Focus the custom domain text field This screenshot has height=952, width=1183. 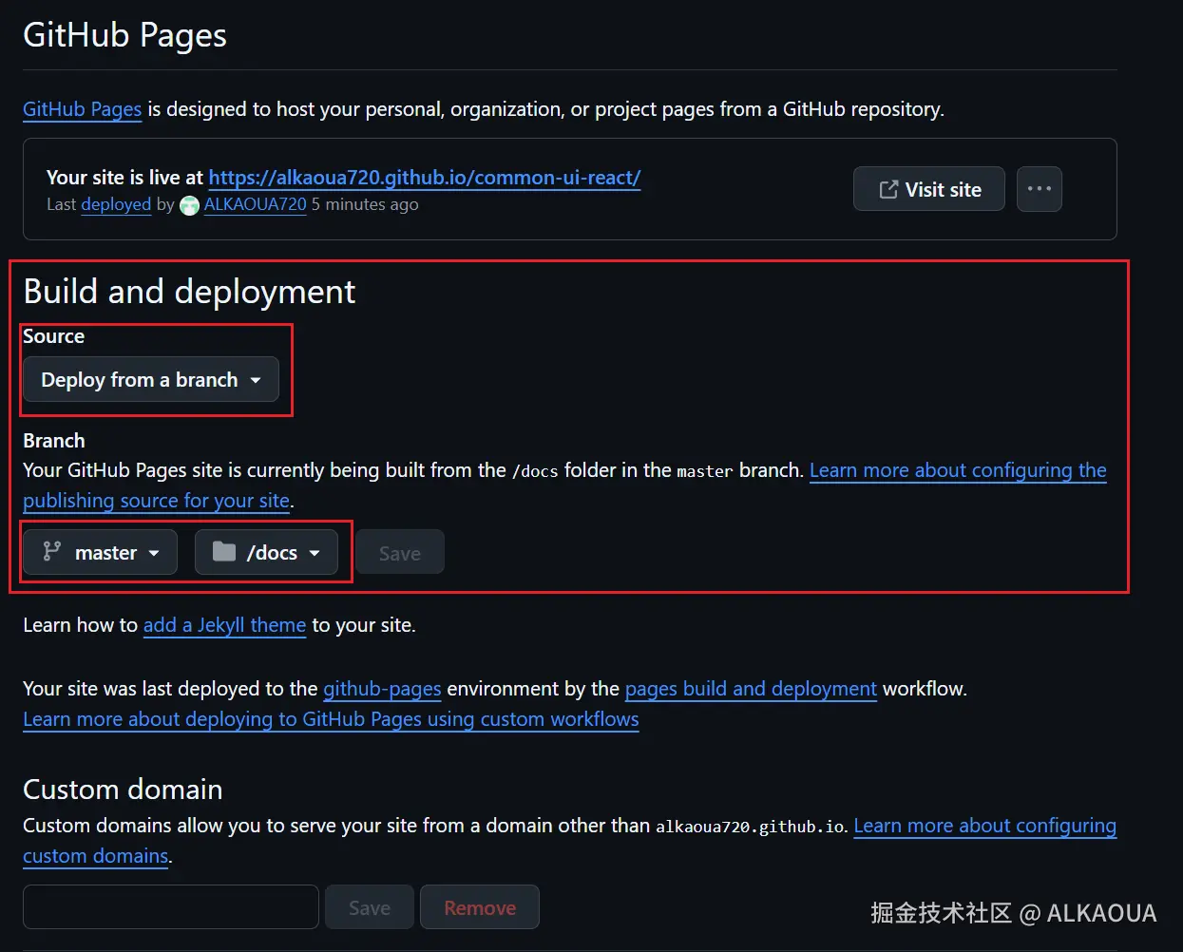171,907
